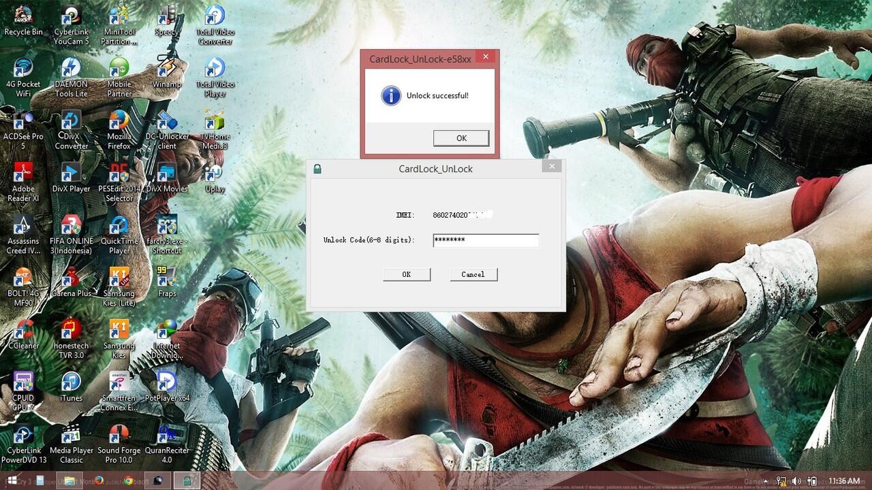Select the DAEMON Tools Lite icon
872x490 pixels.
tap(72, 78)
